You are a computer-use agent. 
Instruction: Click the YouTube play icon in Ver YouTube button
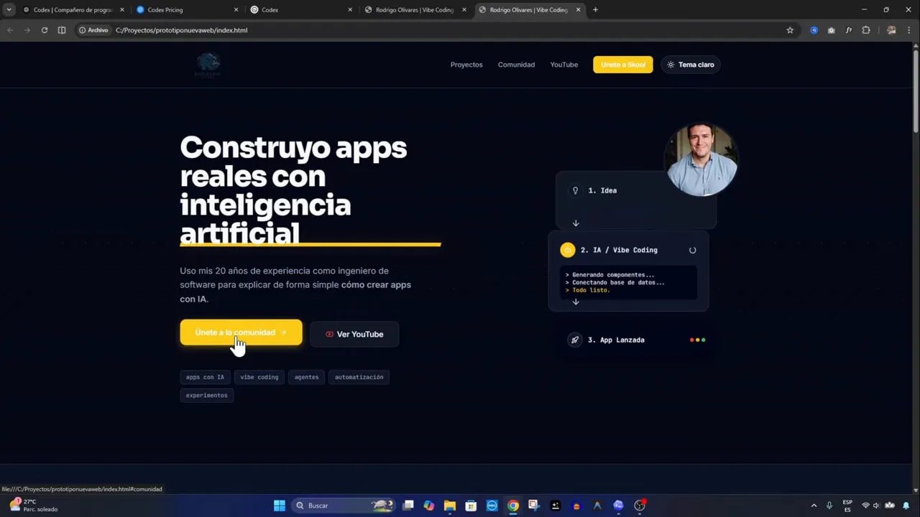coord(329,334)
